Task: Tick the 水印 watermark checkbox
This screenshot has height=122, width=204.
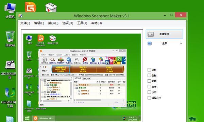Action: (x=149, y=92)
